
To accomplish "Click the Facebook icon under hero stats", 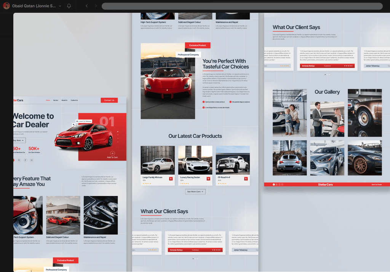I will click(x=25, y=160).
